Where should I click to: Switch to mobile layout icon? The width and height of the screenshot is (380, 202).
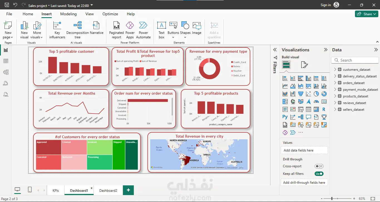(30, 190)
